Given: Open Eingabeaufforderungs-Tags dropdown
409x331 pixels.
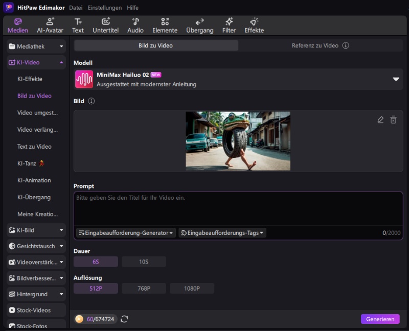Looking at the screenshot, I should [222, 233].
